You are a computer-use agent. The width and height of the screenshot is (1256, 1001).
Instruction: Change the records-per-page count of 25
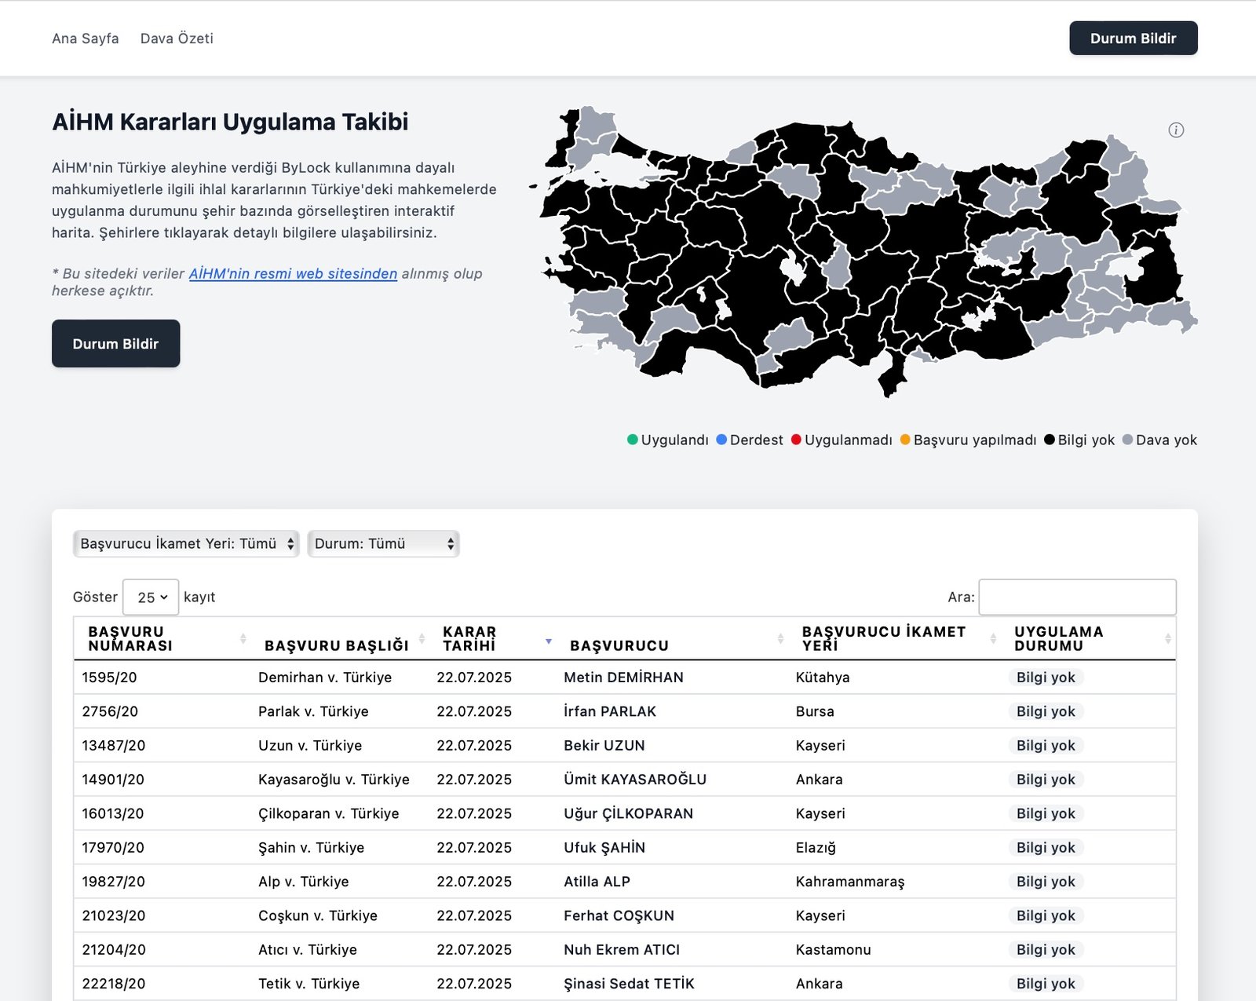[151, 597]
